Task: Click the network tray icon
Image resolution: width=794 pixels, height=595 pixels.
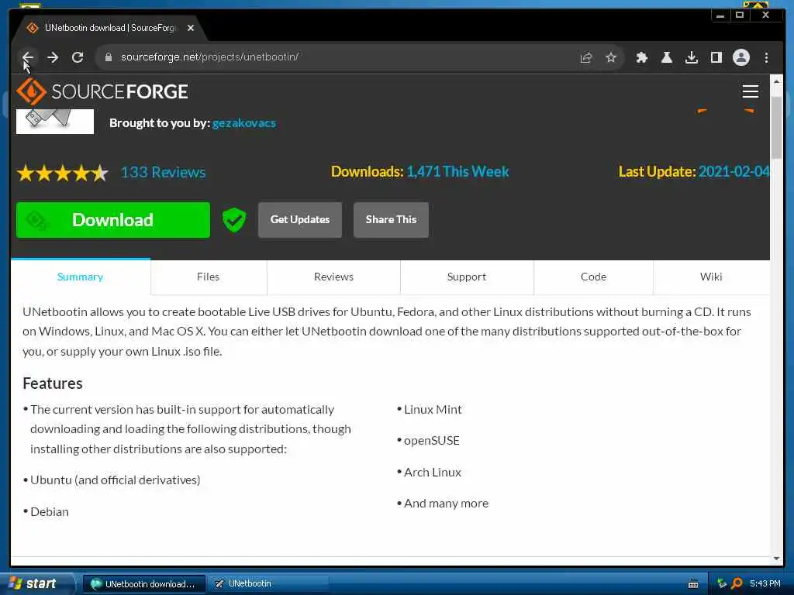Action: pyautogui.click(x=722, y=584)
